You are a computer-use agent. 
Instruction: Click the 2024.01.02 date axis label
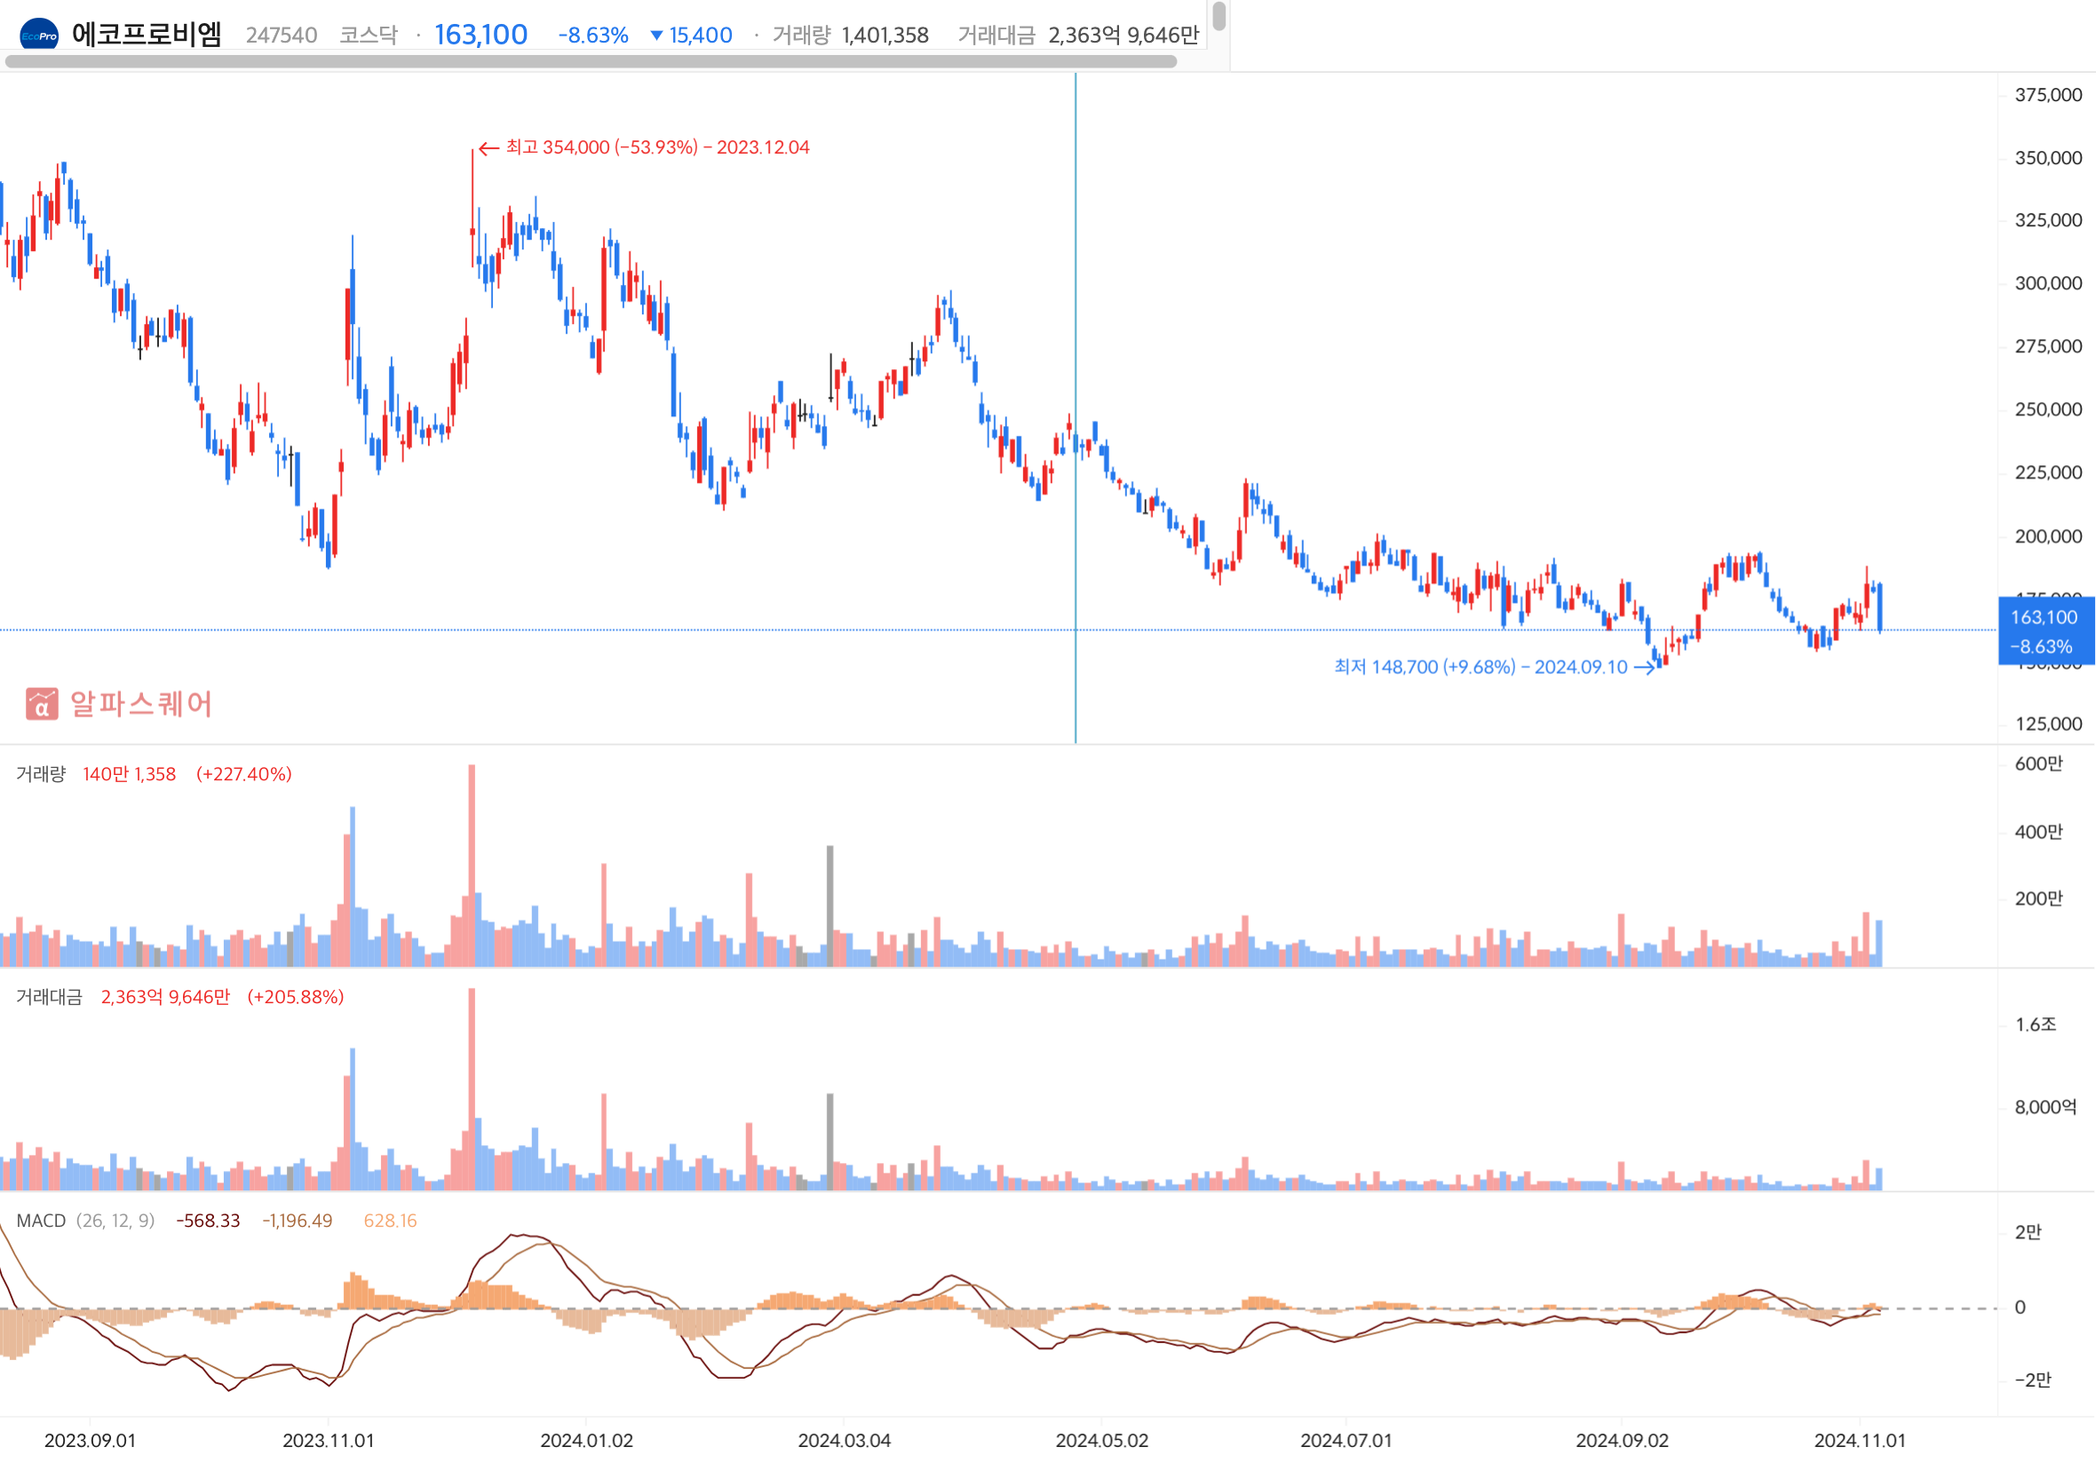click(586, 1440)
